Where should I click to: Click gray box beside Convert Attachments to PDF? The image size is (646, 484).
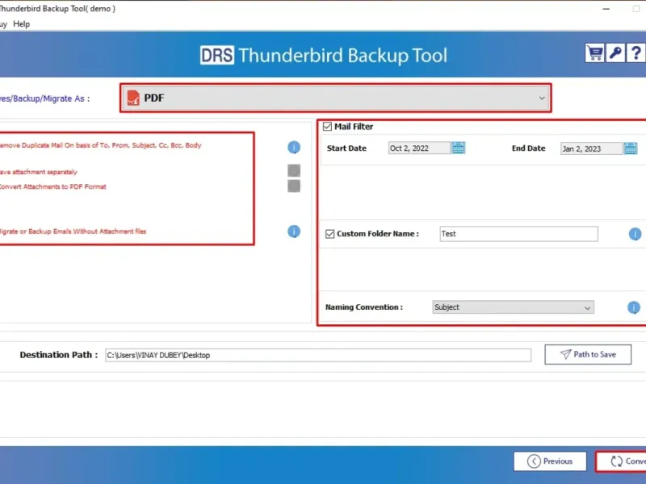tap(294, 186)
